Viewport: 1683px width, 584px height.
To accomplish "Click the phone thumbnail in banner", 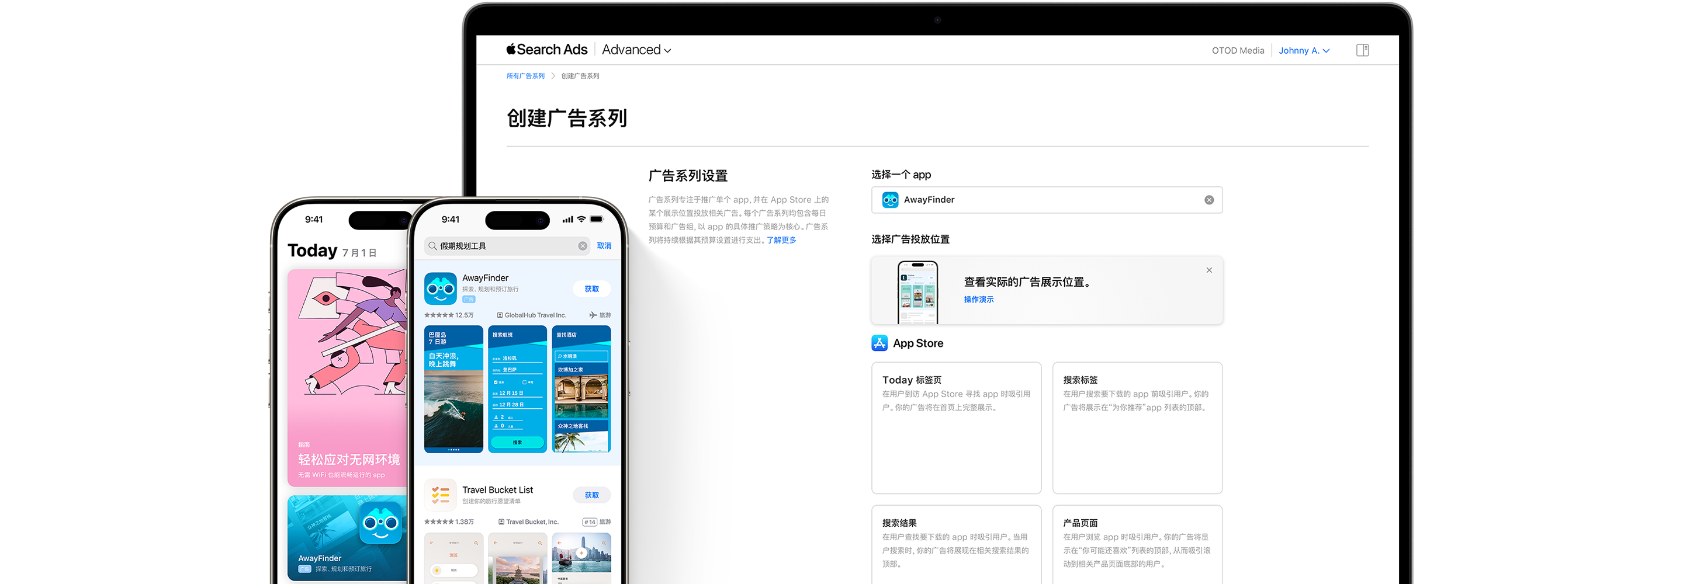I will [917, 291].
